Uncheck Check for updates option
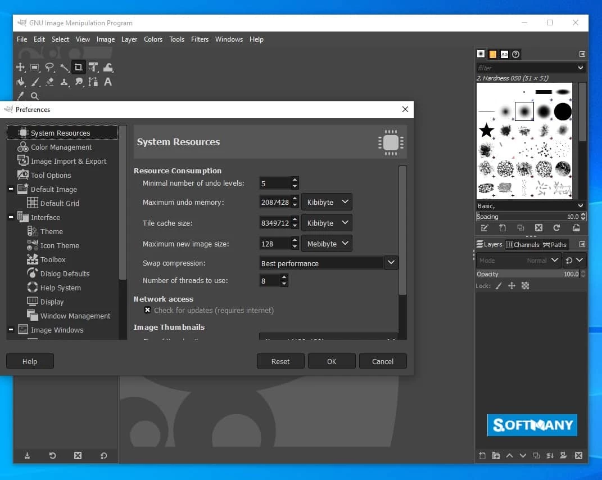 [147, 310]
